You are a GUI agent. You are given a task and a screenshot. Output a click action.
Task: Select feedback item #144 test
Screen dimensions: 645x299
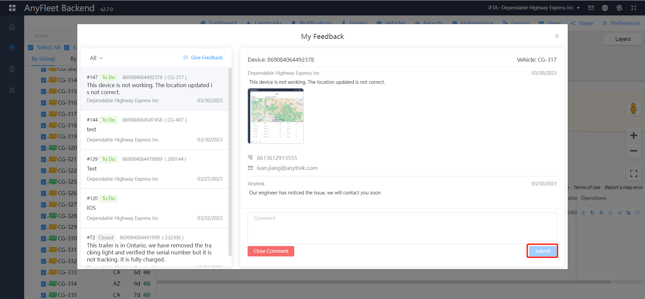point(154,130)
